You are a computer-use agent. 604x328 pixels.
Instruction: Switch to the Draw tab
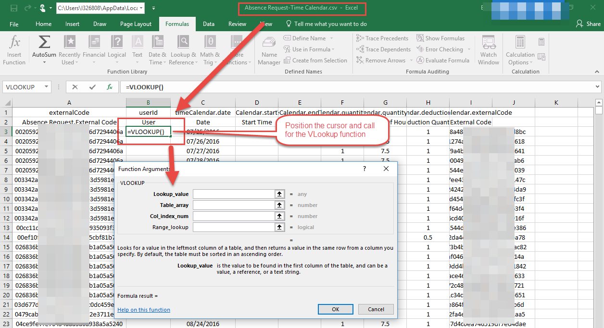click(x=100, y=24)
